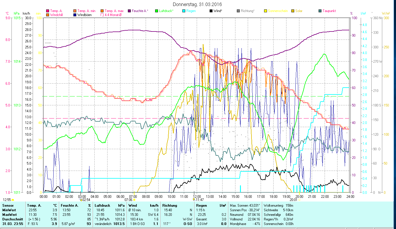The image size is (396, 229).
Task: Select the green Luftdruck* legend entry
Action: 164,11
